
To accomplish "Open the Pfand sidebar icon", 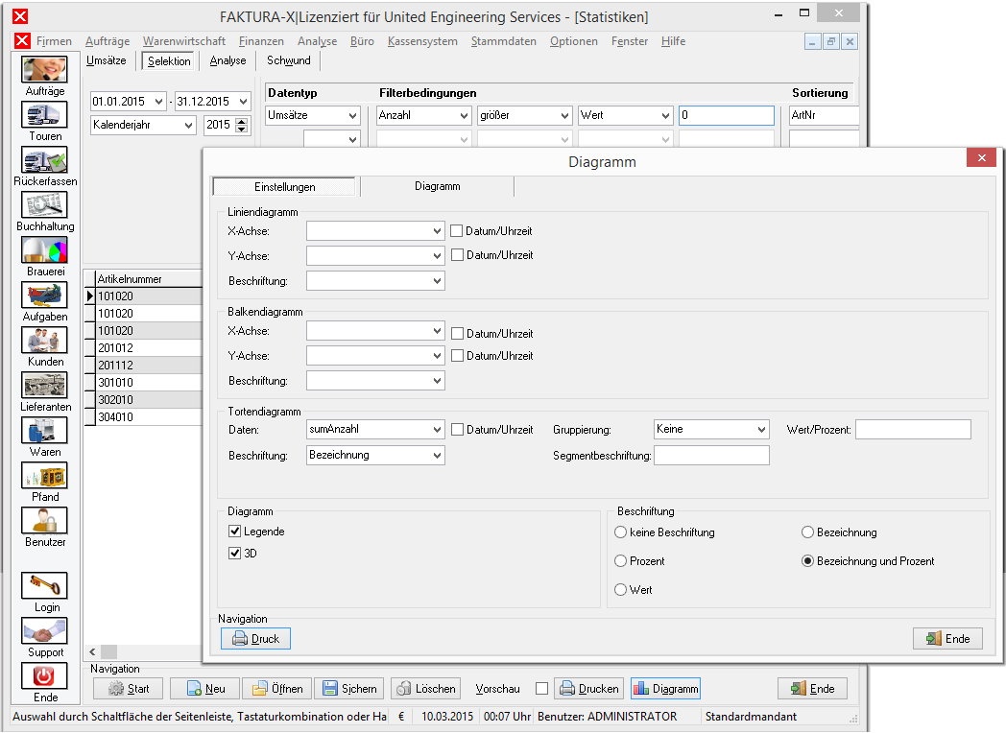I will (44, 475).
